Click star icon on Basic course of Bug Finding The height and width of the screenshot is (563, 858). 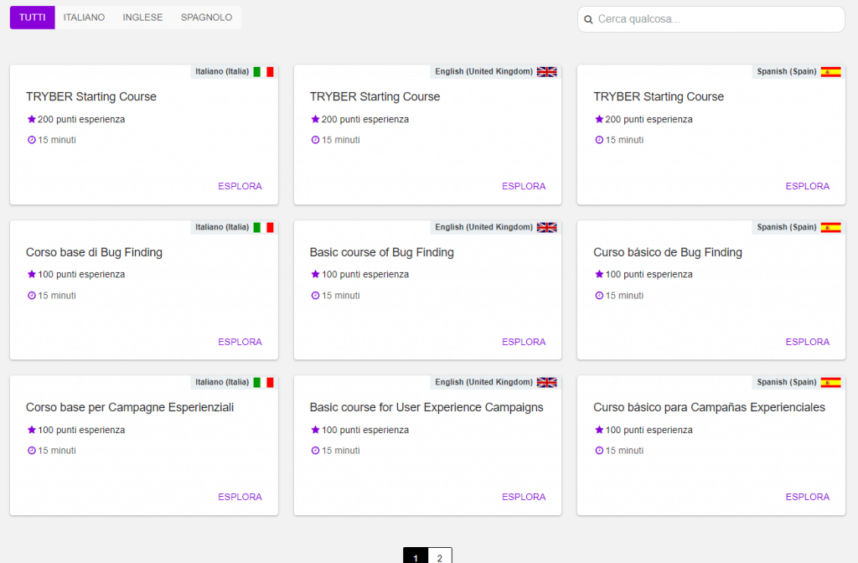[x=315, y=274]
